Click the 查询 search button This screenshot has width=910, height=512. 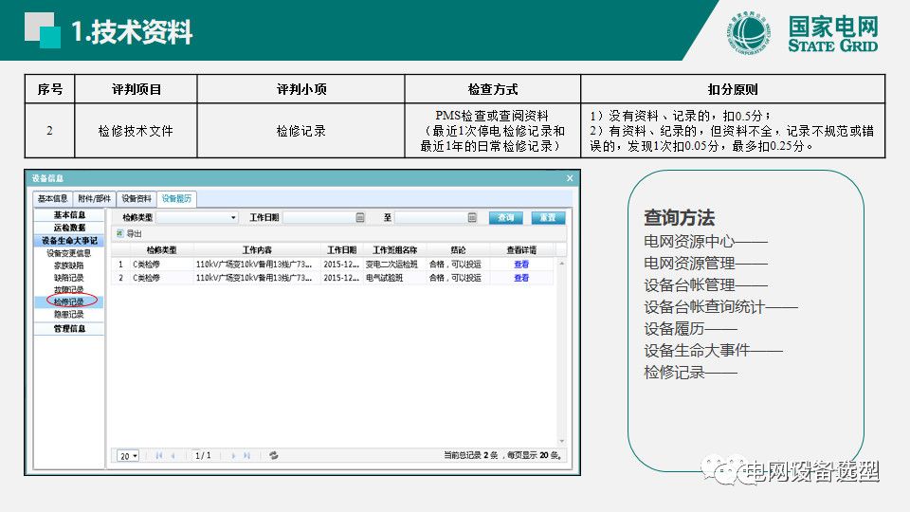[x=506, y=217]
